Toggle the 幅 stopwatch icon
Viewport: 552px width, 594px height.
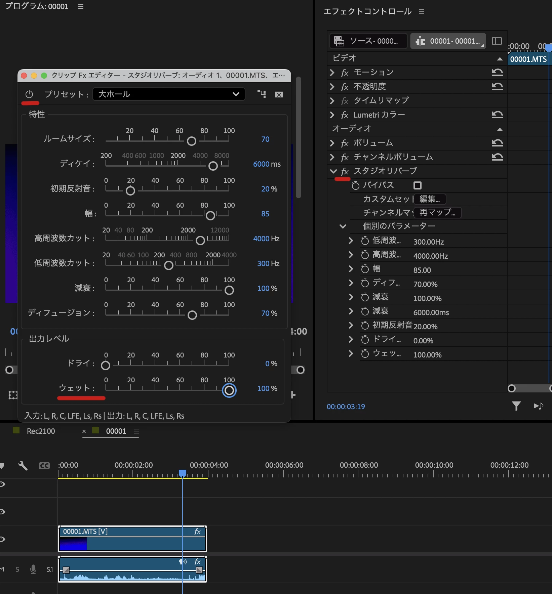365,269
